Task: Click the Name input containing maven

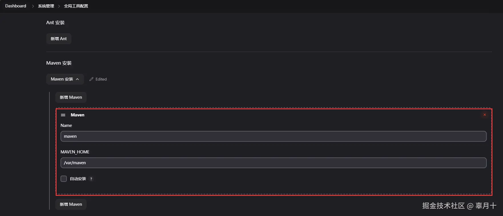Action: pos(273,136)
